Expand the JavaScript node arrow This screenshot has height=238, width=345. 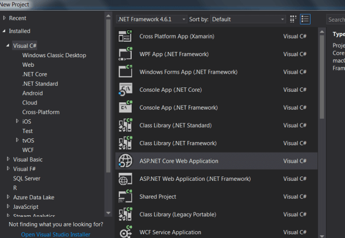(x=8, y=206)
